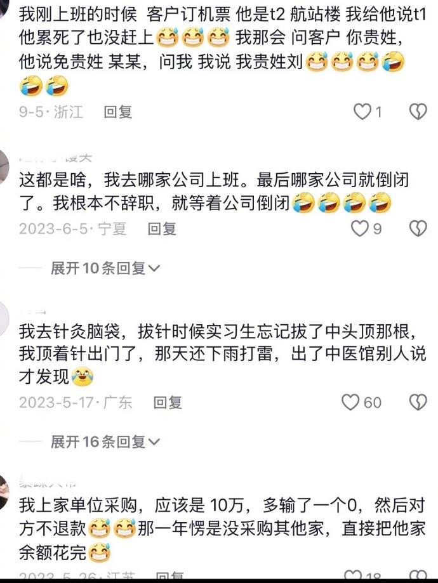Click chevron next to 展开16条回复
This screenshot has width=438, height=583.
[154, 442]
